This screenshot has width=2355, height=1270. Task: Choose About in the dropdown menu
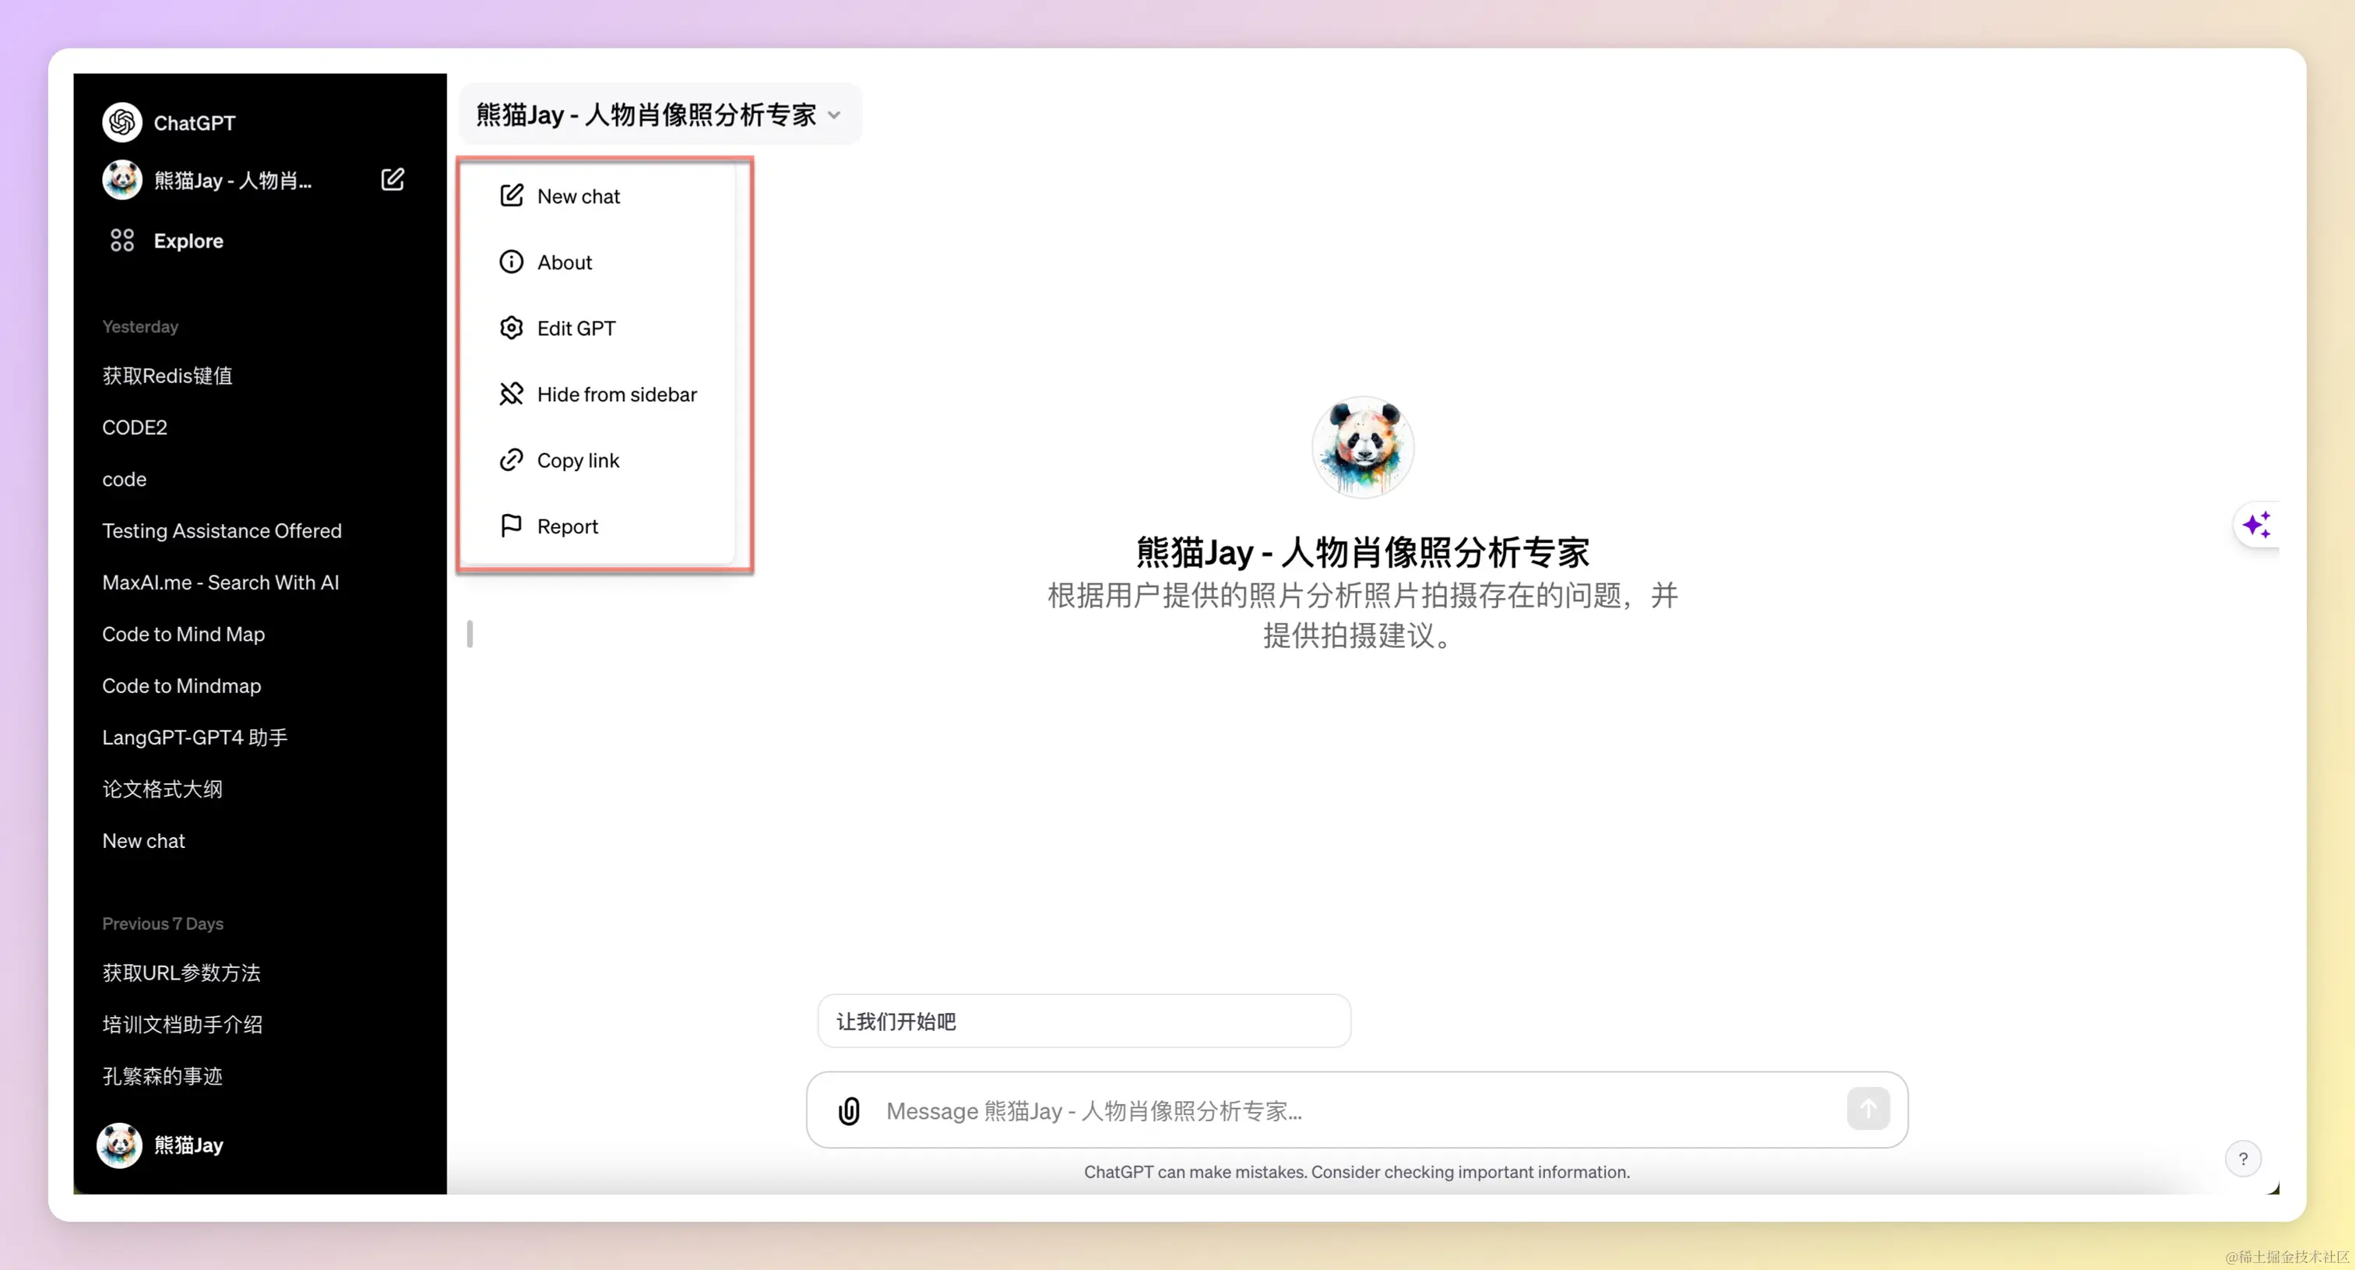pyautogui.click(x=564, y=262)
